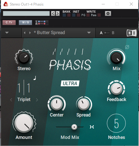The image size is (139, 146).
Task: Click the WRITE label
Action: [91, 12]
